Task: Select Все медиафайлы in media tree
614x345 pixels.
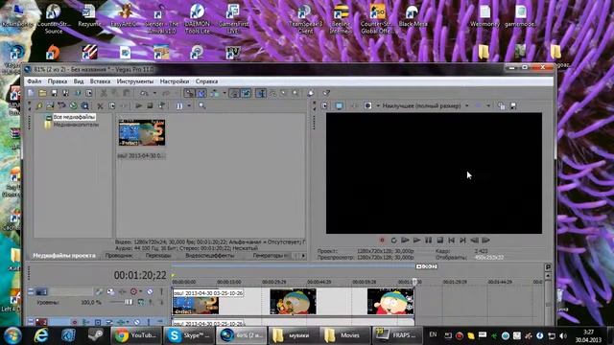Action: (74, 117)
